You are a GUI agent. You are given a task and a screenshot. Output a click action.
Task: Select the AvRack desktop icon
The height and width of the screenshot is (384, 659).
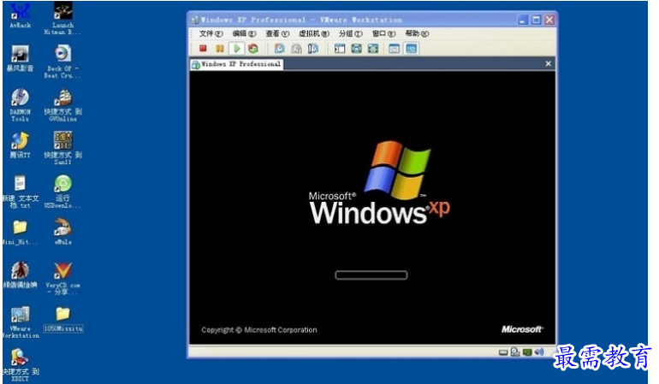[x=21, y=16]
